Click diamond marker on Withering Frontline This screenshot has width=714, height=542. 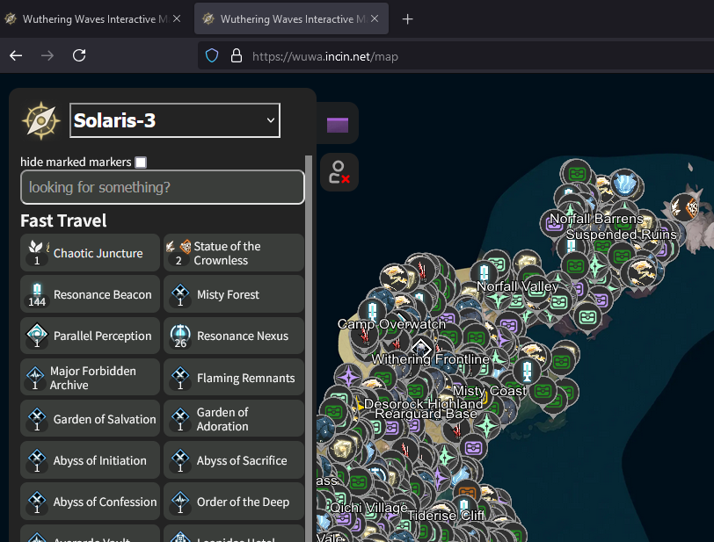pyautogui.click(x=421, y=349)
